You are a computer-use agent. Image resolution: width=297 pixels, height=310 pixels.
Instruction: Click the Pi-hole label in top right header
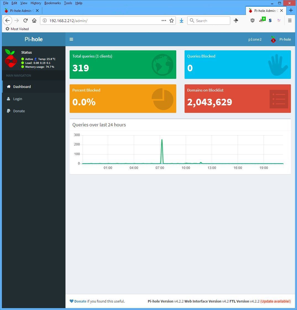pyautogui.click(x=285, y=39)
